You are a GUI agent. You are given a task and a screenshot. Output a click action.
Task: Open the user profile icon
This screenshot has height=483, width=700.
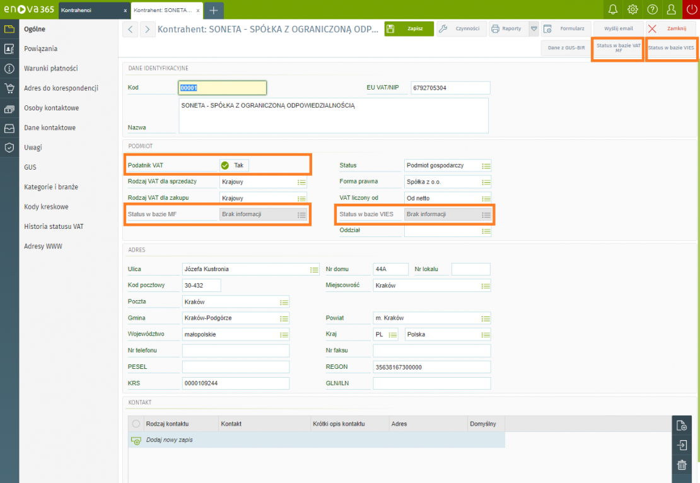[x=672, y=9]
